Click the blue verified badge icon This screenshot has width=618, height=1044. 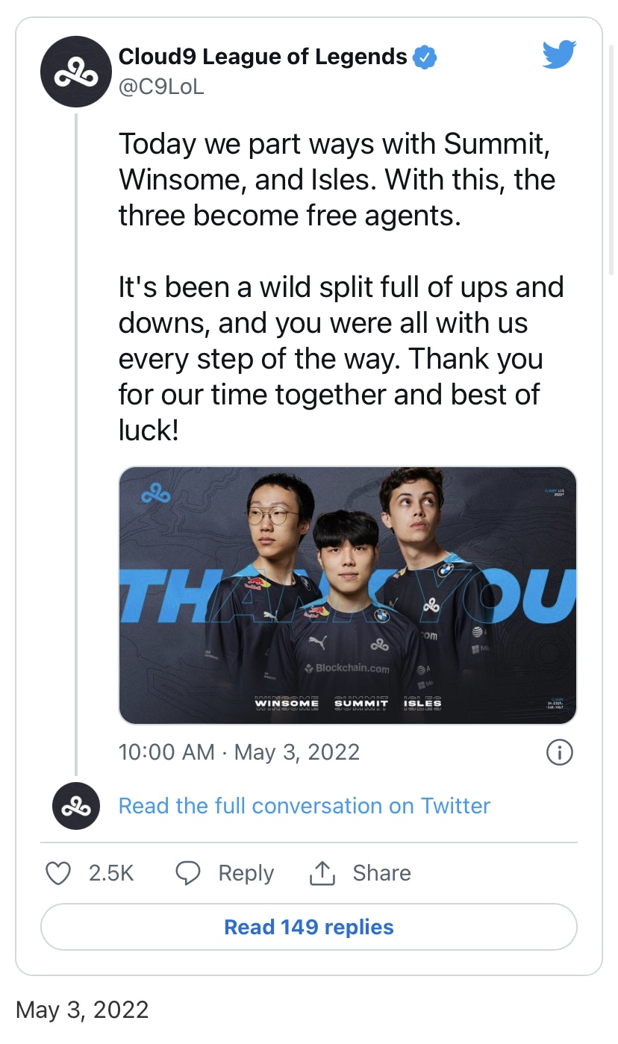coord(425,57)
